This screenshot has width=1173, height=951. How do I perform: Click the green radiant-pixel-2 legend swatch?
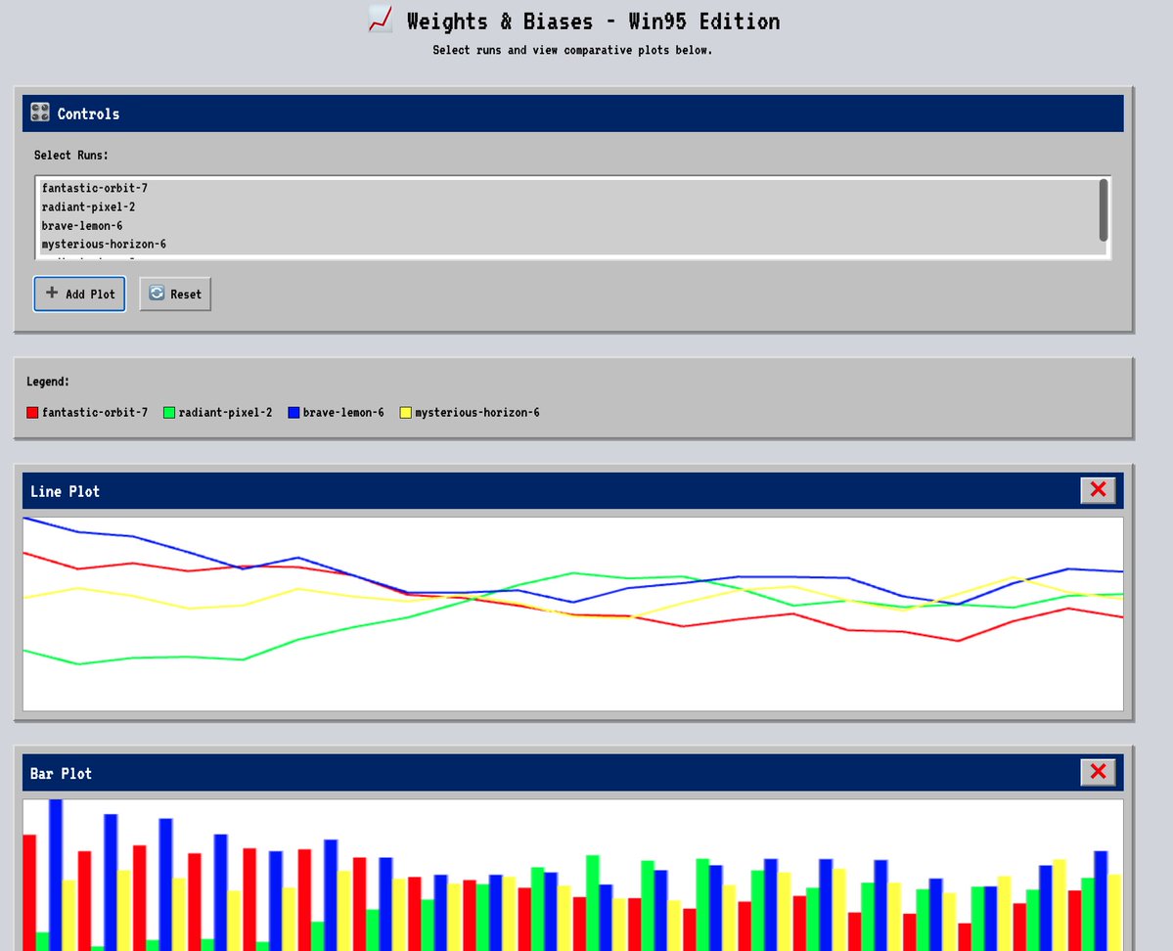coord(168,413)
